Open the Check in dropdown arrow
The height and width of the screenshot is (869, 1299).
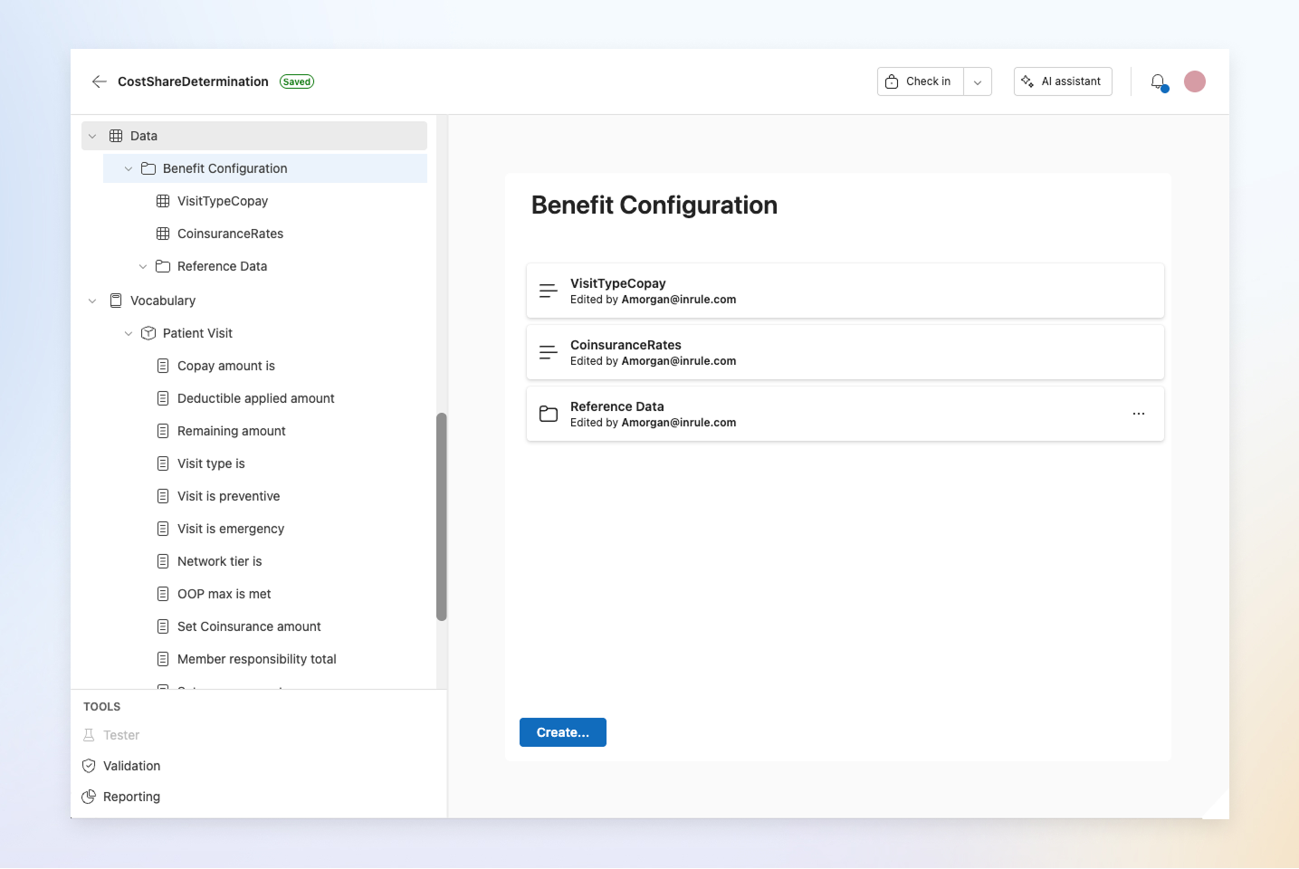[977, 81]
